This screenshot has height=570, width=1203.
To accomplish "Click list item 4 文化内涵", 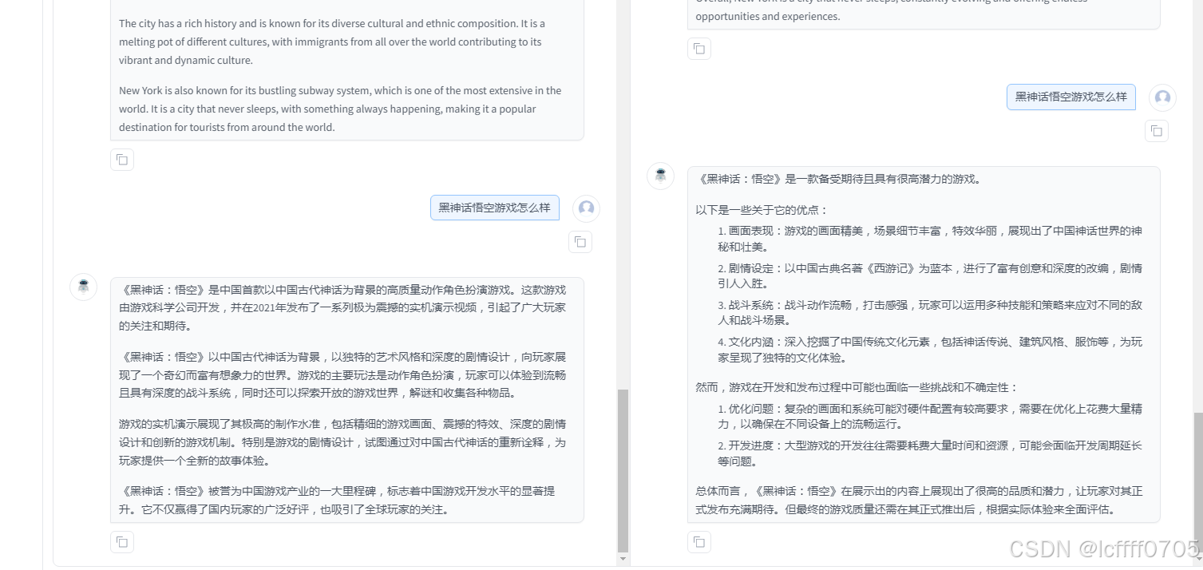I will pyautogui.click(x=930, y=350).
